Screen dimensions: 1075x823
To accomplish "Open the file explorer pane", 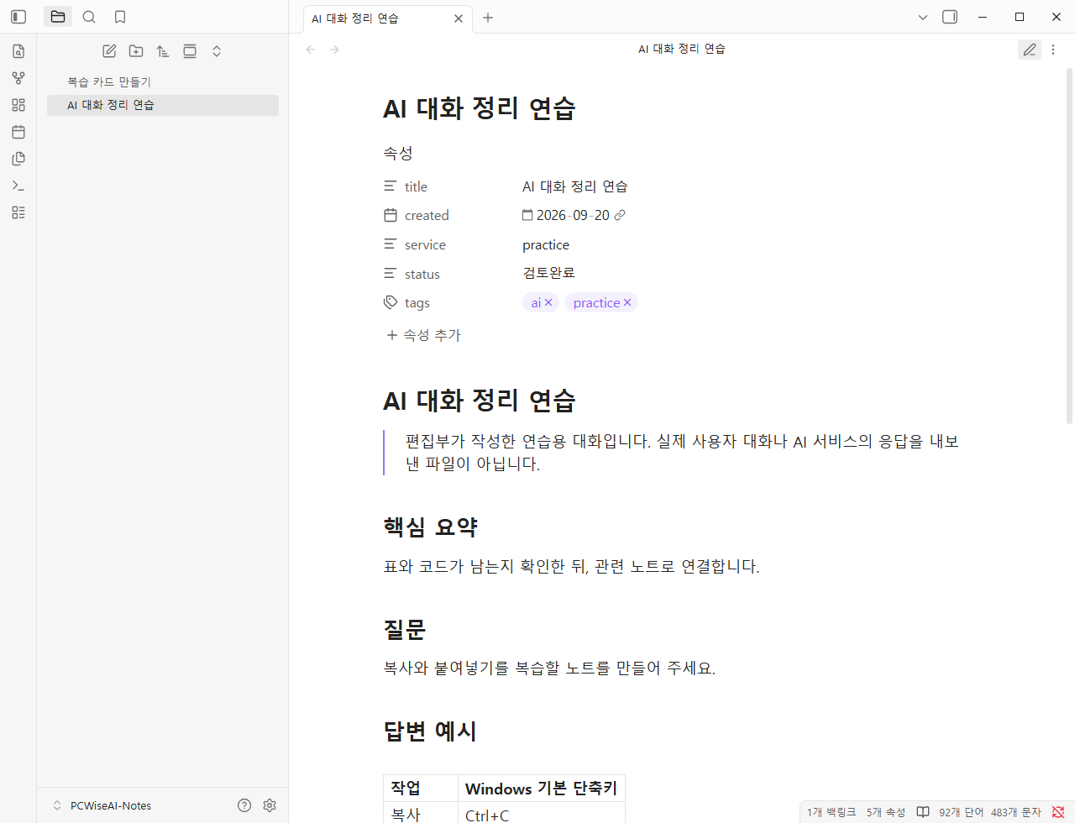I will coord(58,17).
